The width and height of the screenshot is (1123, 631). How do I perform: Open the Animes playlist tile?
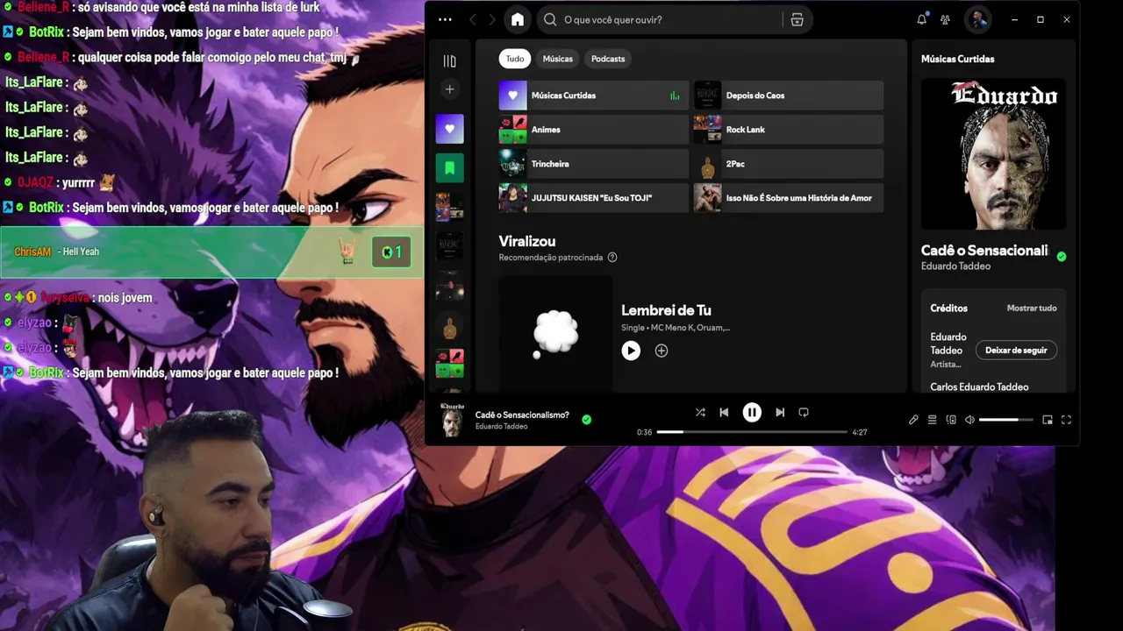click(594, 130)
